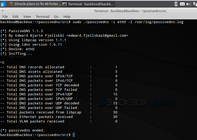
Task: Click DNS packets over UDP failed row
Action: 59,108
